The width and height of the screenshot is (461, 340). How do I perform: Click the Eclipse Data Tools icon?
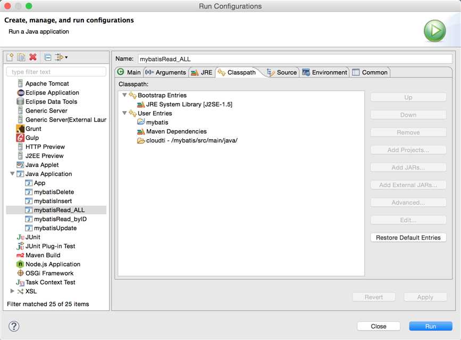(x=20, y=101)
